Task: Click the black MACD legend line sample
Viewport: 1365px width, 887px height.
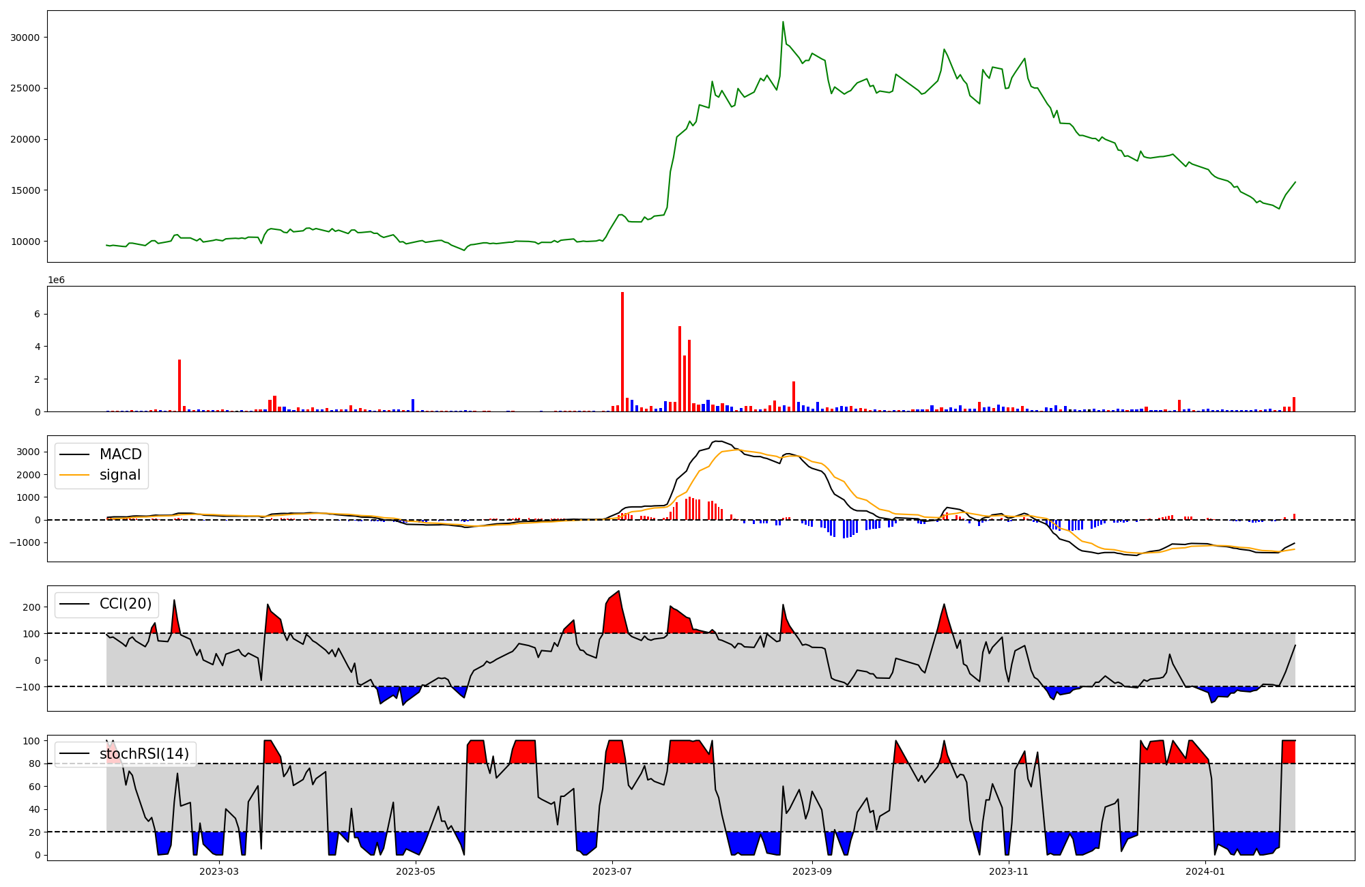Action: click(74, 454)
